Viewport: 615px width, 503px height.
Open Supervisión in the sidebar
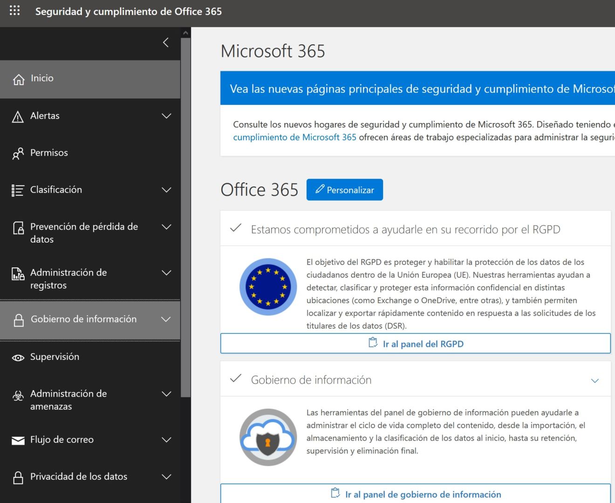pyautogui.click(x=90, y=357)
